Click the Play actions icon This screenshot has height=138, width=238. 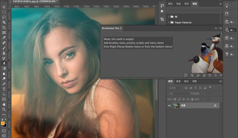pos(162,11)
